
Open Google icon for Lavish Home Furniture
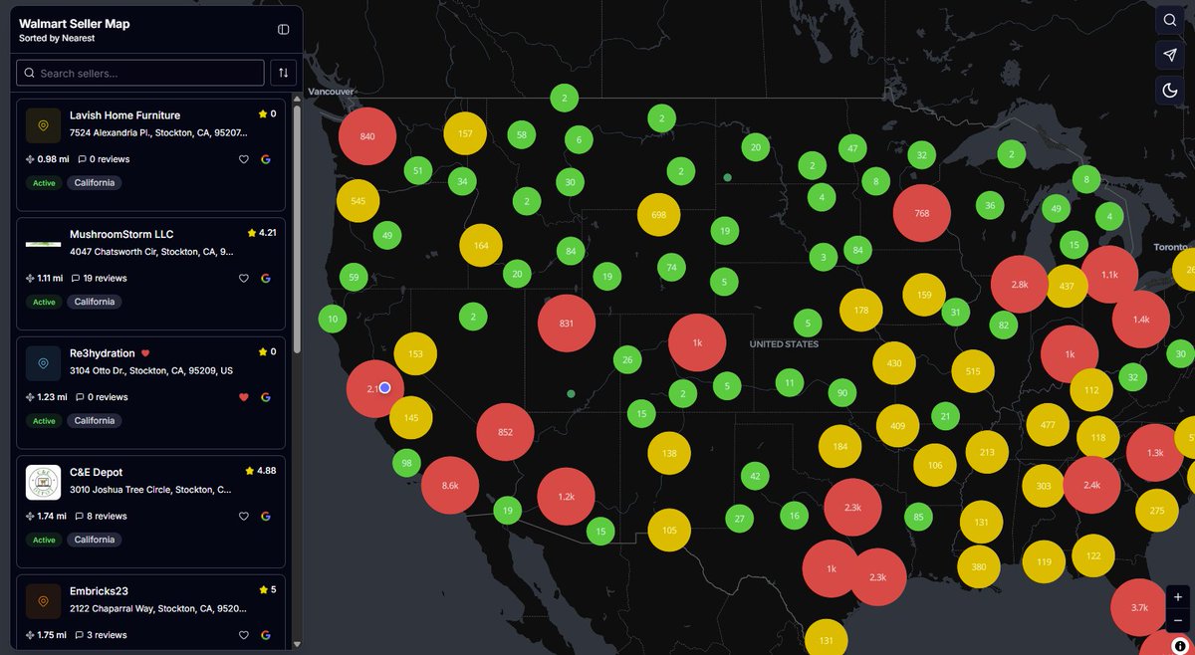click(x=266, y=159)
